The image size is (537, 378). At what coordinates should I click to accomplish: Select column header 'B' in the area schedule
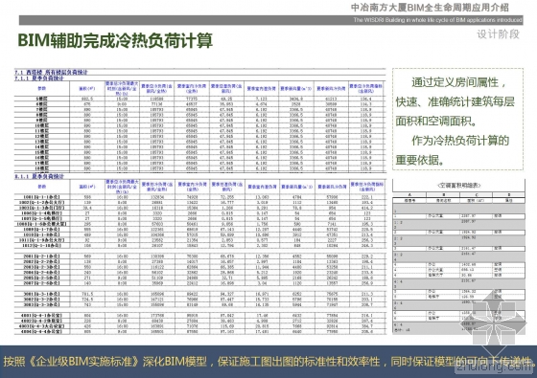point(443,195)
